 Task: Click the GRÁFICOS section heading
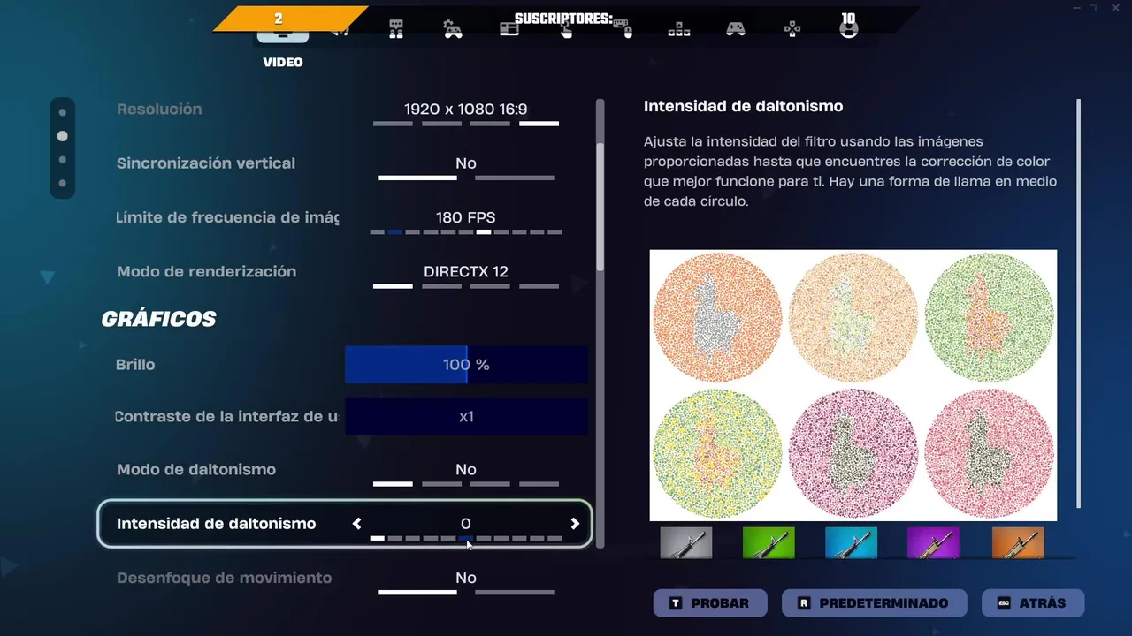158,319
